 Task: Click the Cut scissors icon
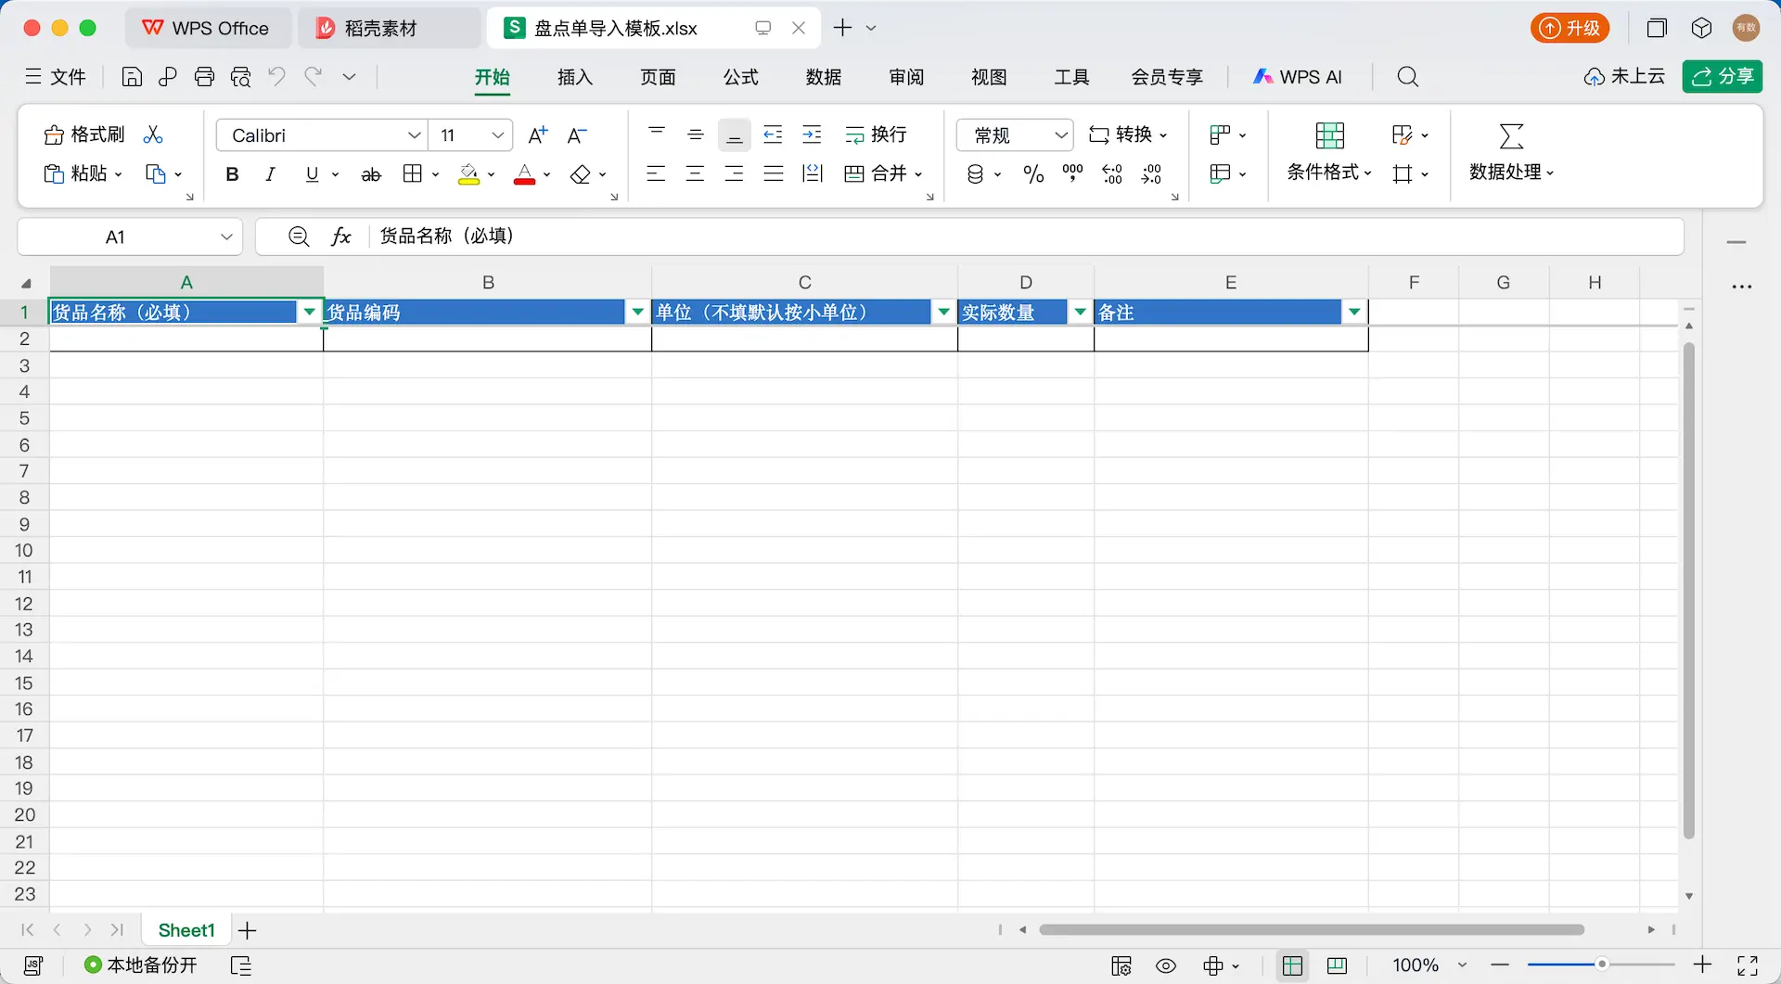[x=153, y=135]
